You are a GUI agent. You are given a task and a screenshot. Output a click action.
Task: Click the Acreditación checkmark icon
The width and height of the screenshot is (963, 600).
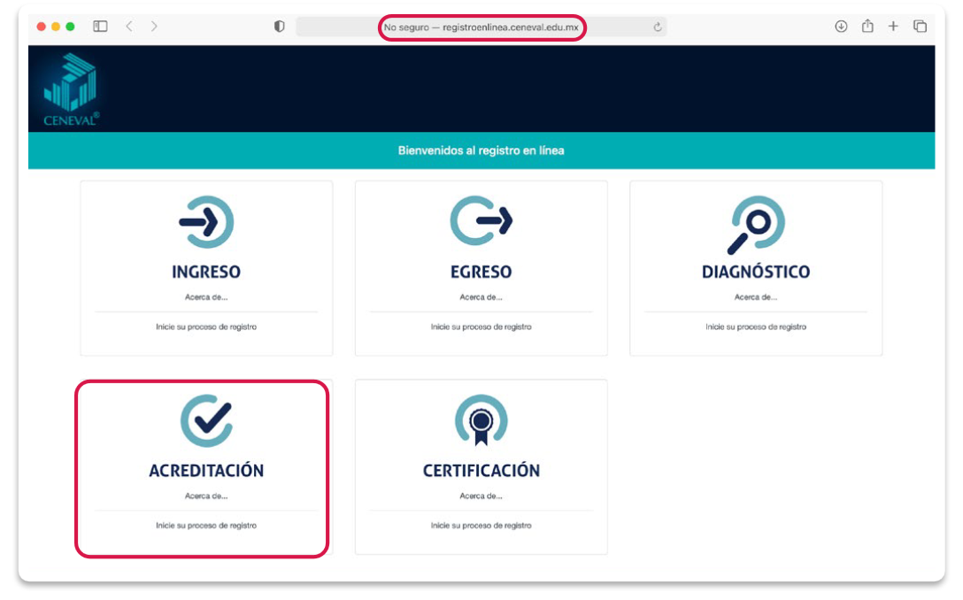pos(206,420)
